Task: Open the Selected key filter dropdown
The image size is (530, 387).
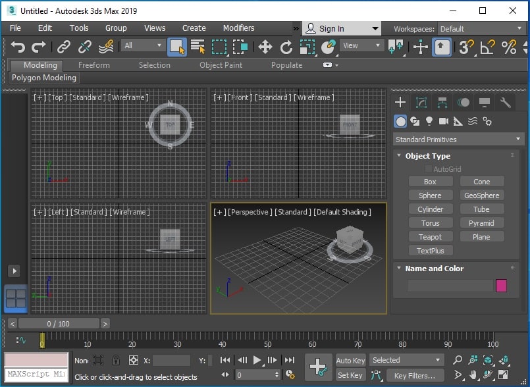Action: 407,360
